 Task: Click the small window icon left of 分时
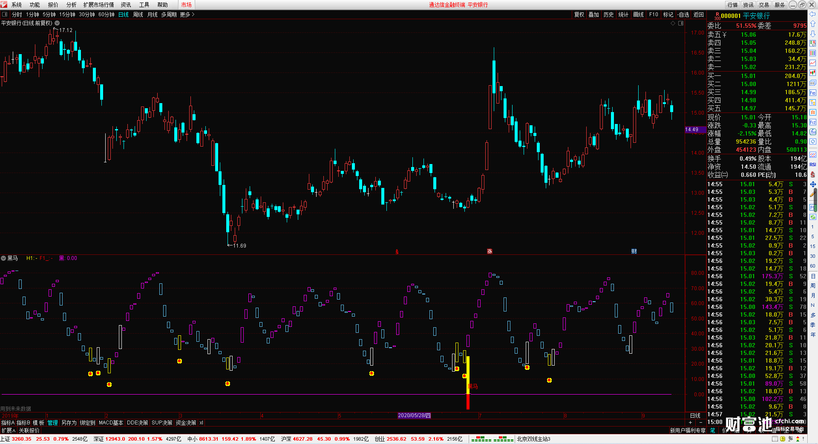click(x=5, y=14)
